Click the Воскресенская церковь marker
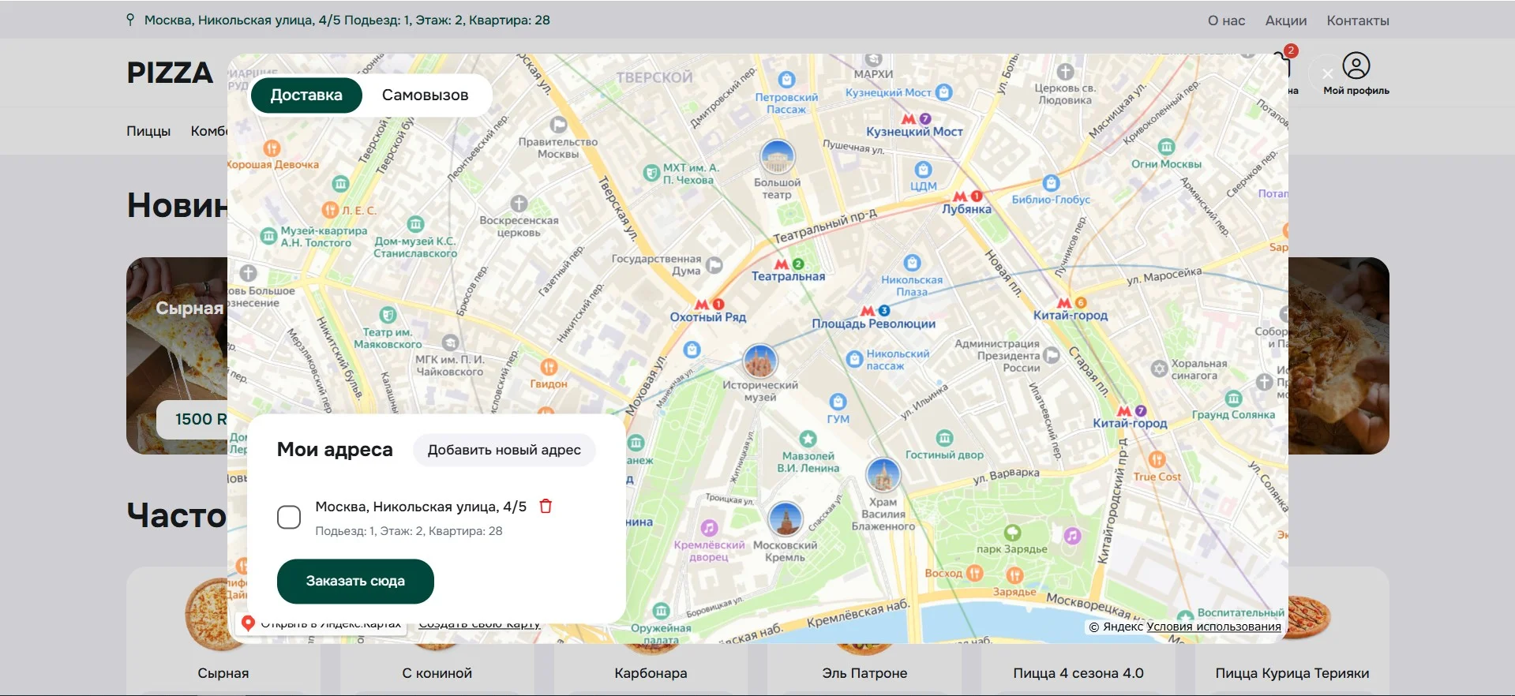Image resolution: width=1515 pixels, height=696 pixels. click(519, 204)
